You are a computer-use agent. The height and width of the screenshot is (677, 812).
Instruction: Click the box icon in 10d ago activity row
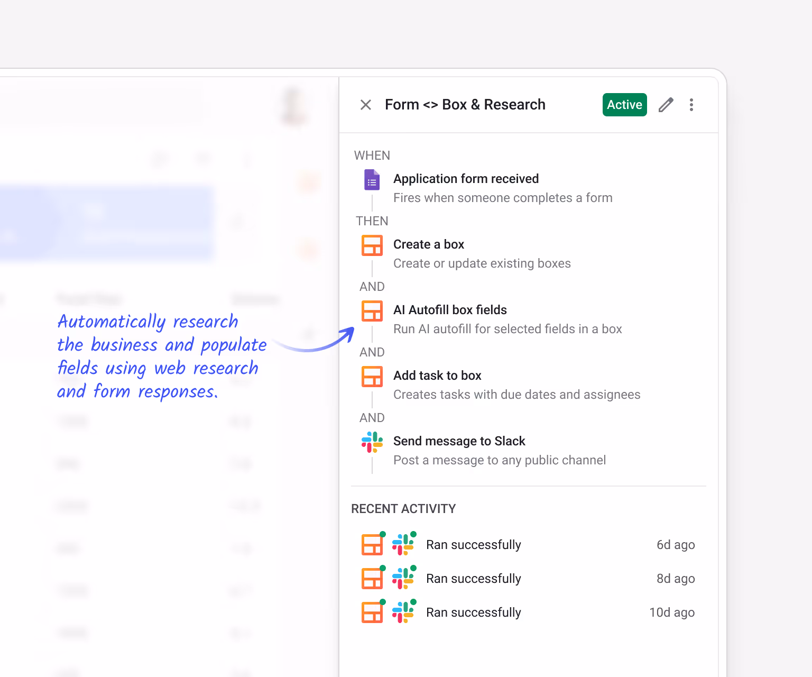372,612
